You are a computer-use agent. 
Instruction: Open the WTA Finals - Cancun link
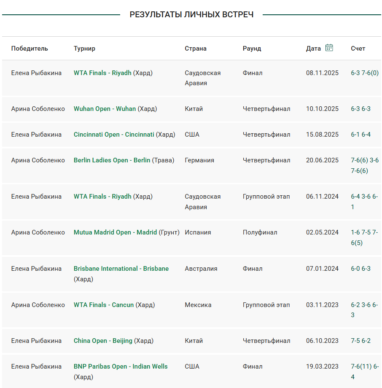pos(103,305)
